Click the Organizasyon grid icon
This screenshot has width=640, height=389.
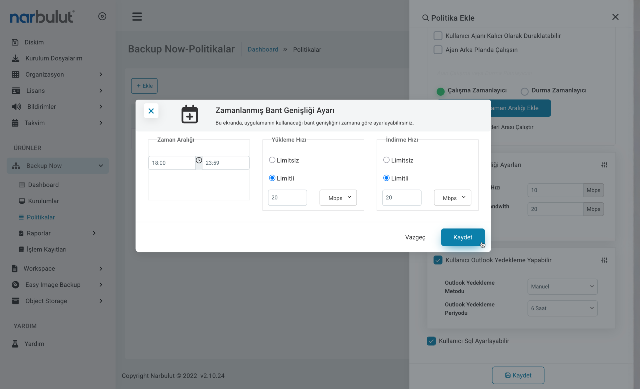(x=15, y=74)
